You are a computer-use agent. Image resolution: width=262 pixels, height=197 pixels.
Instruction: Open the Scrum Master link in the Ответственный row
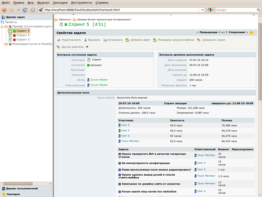pyautogui.click(x=99, y=85)
